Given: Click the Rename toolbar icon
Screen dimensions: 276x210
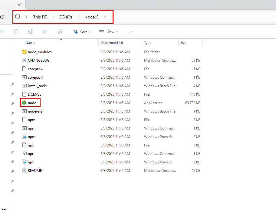Looking at the screenshot, I should click(31, 32).
